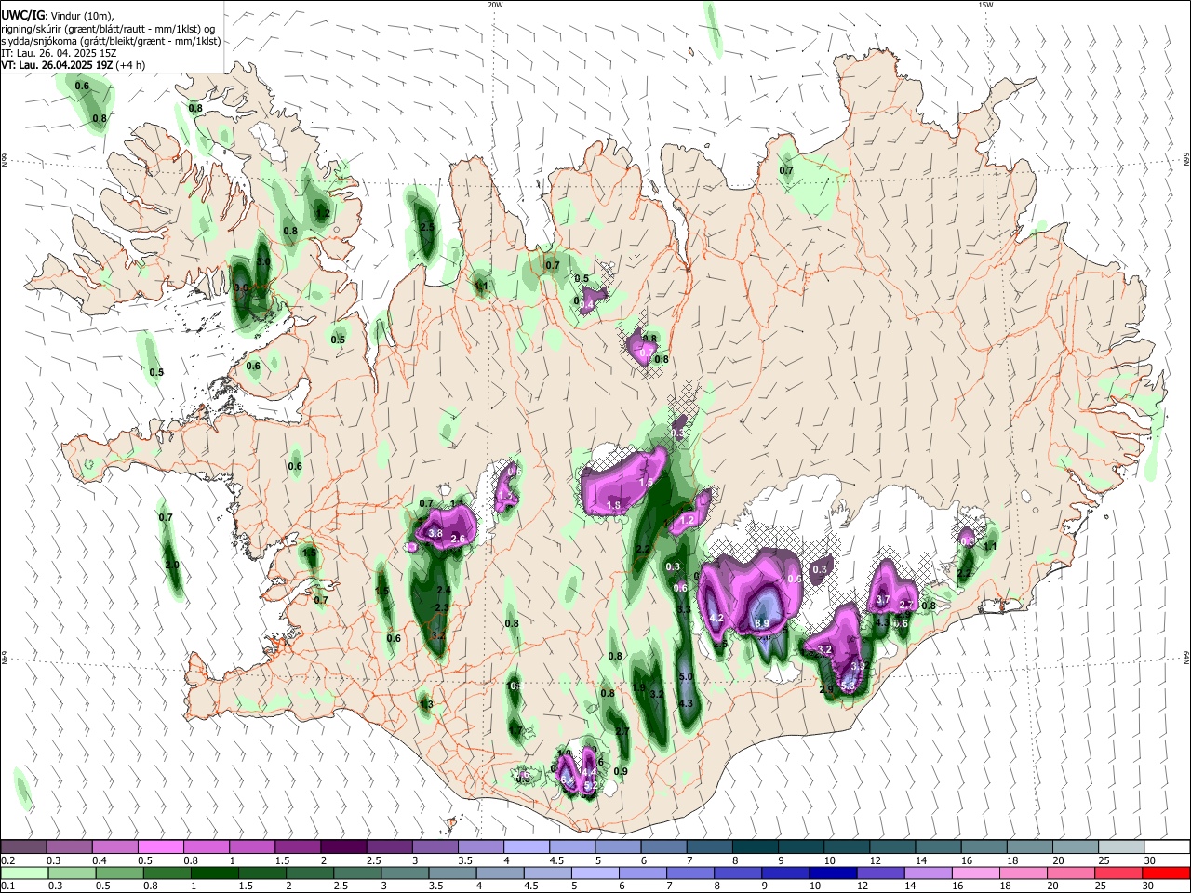Select pale gray snow swatch between 25 and 30
Screen dimensions: 1191x893
1119,846
